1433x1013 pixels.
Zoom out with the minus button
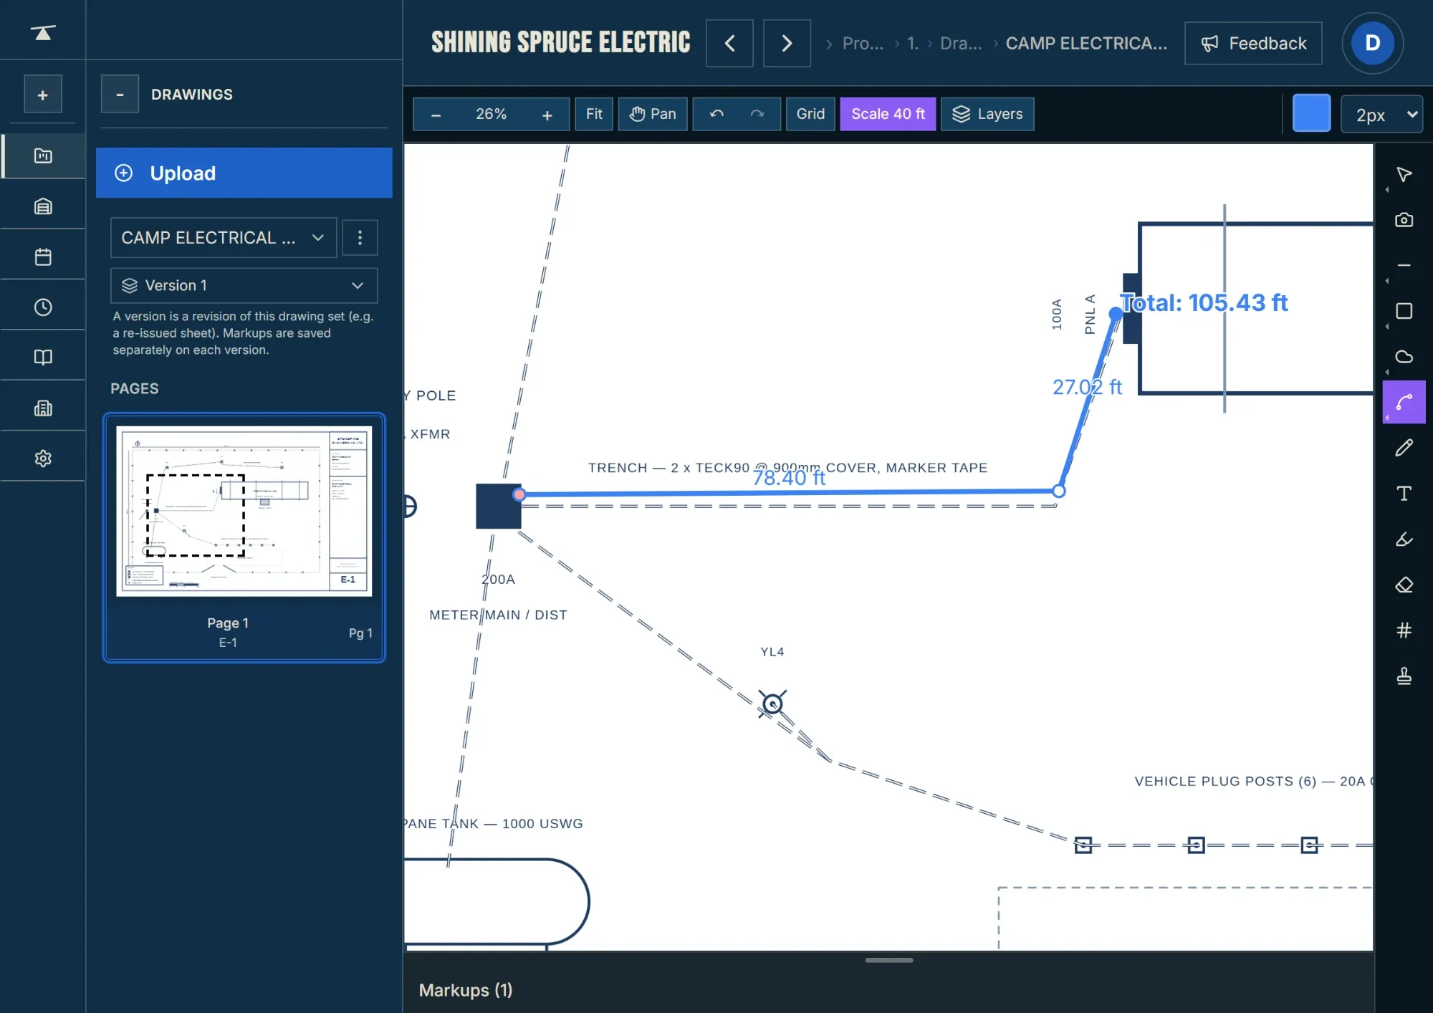pos(436,115)
